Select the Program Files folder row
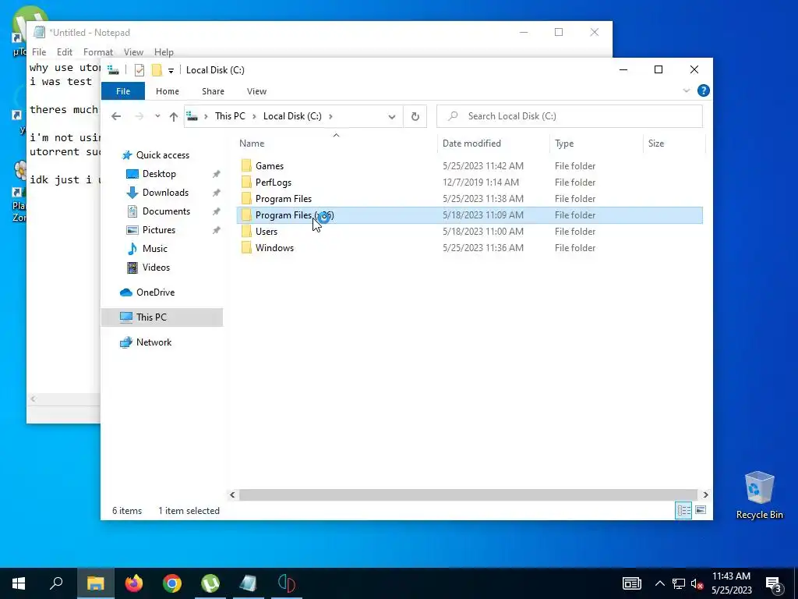This screenshot has width=798, height=599. tap(470, 199)
